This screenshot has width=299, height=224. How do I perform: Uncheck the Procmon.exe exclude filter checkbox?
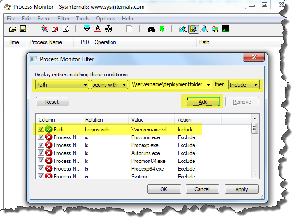pyautogui.click(x=41, y=137)
